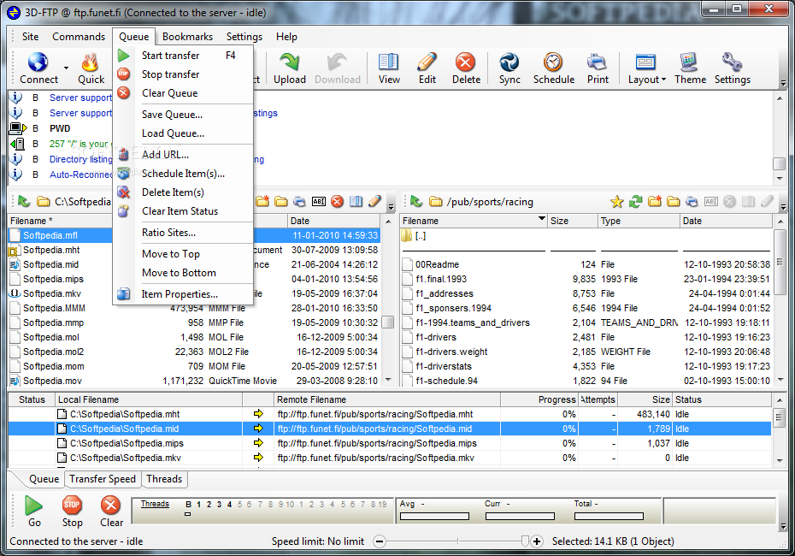795x556 pixels.
Task: Open Item Properties... menu entry
Action: tap(183, 293)
